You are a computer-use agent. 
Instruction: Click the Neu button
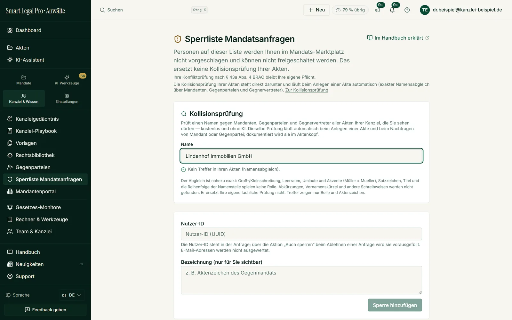(316, 10)
